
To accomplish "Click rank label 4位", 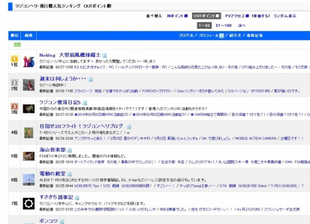I will [14, 133].
